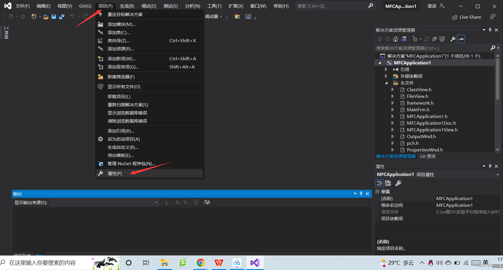Switch views icon in Solution Explorer toolbar

click(403, 39)
